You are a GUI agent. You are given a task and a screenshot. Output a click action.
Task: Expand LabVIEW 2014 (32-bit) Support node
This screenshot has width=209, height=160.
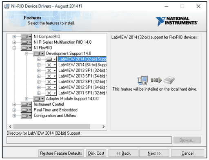[39, 59]
